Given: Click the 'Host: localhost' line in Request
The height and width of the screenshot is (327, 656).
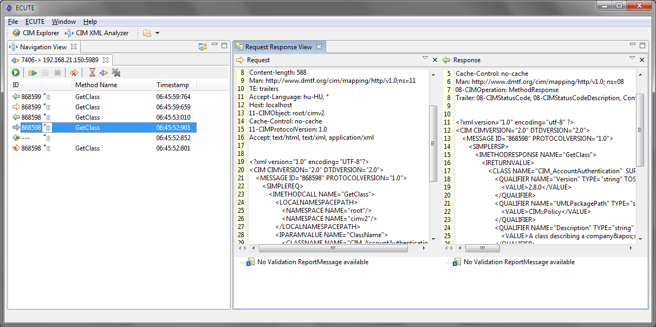Looking at the screenshot, I should pos(270,105).
